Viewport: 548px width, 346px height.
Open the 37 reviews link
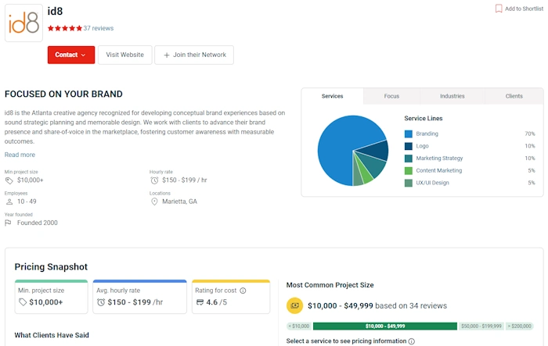click(x=98, y=28)
